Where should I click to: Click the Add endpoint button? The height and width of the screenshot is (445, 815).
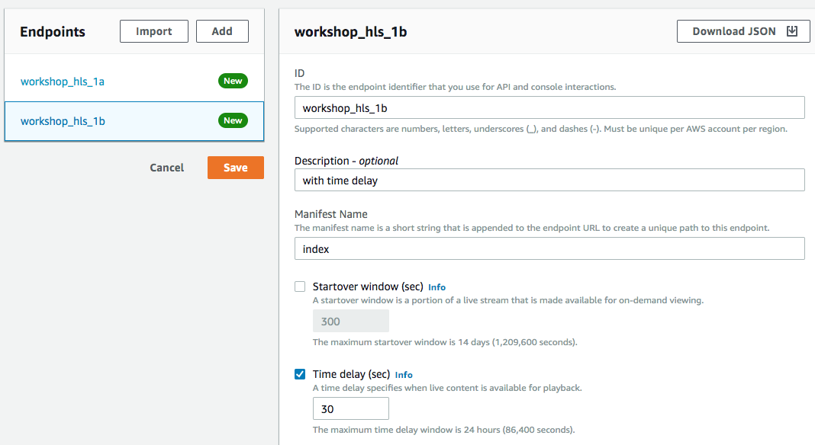pos(222,31)
